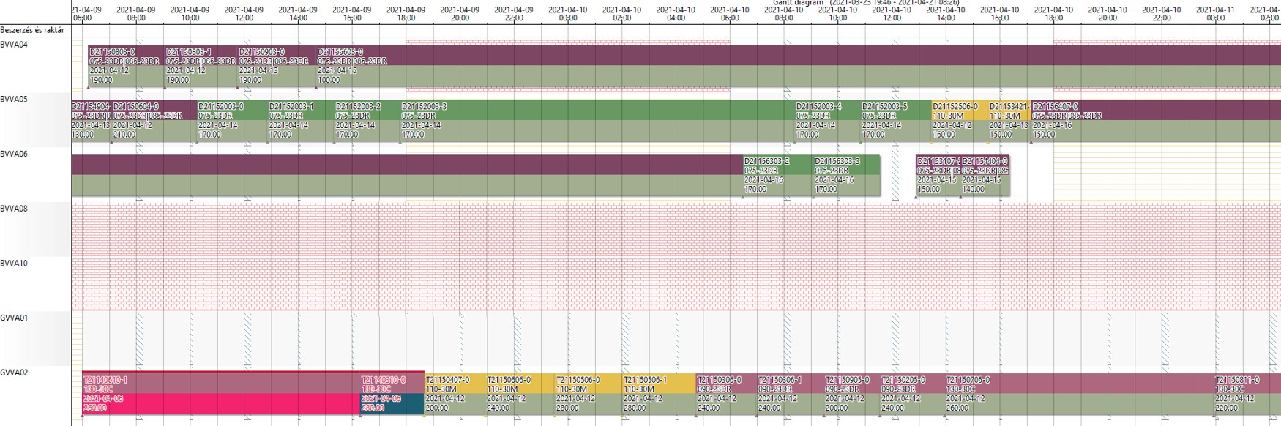The width and height of the screenshot is (1281, 426).
Task: Select task bar T21150811-0 in GVVA02
Action: (x=1247, y=394)
